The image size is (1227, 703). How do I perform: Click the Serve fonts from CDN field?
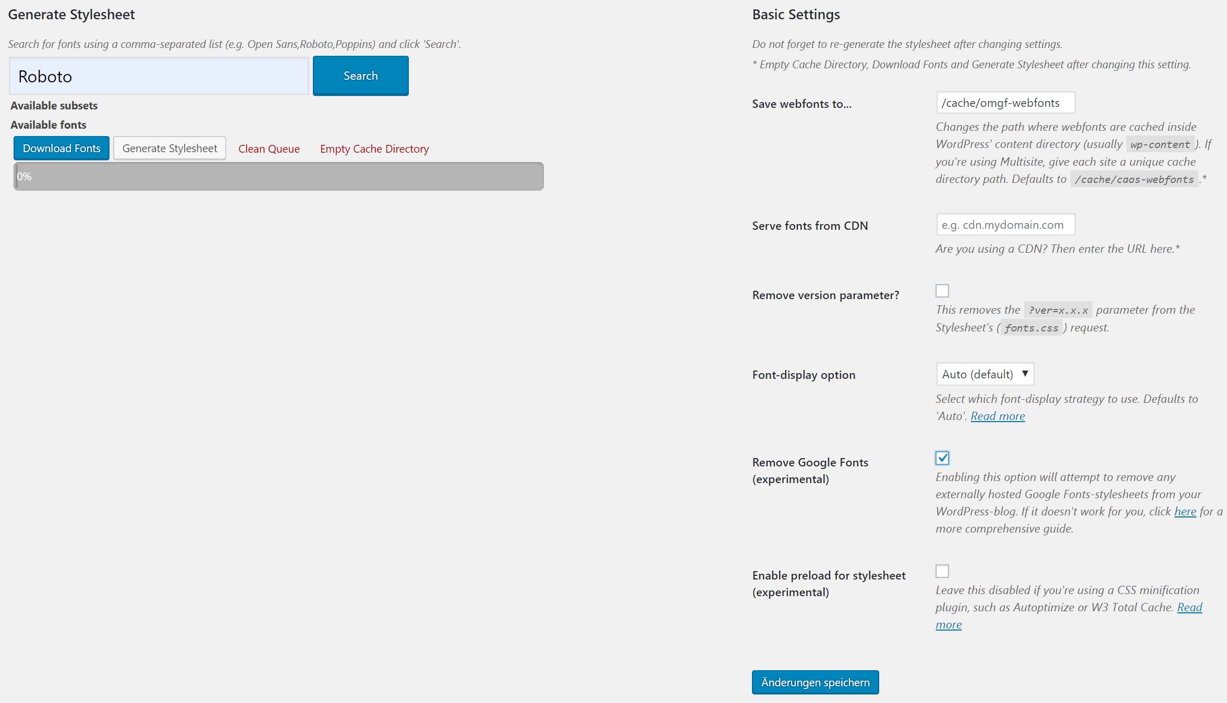[1005, 225]
